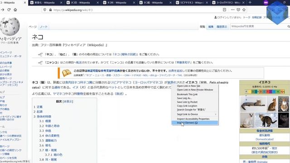Open contents entry 3 身体的特徴
The height and width of the screenshot is (163, 290).
coord(42,116)
